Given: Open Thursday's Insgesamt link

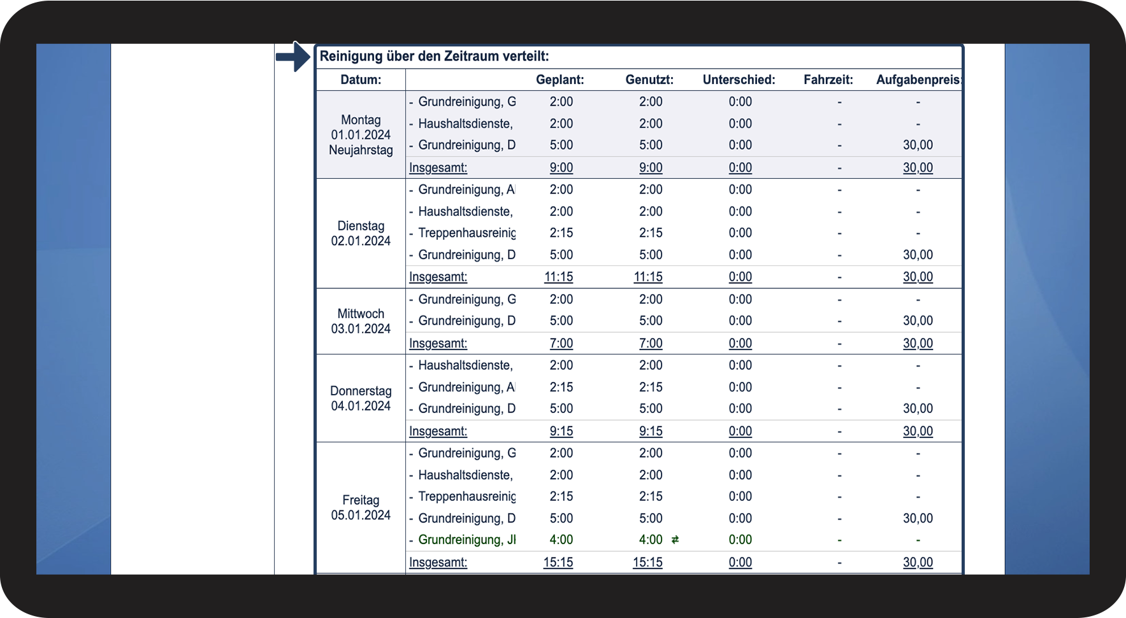Looking at the screenshot, I should click(x=438, y=432).
